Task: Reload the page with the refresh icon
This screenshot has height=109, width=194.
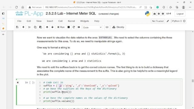Action: point(16,7)
